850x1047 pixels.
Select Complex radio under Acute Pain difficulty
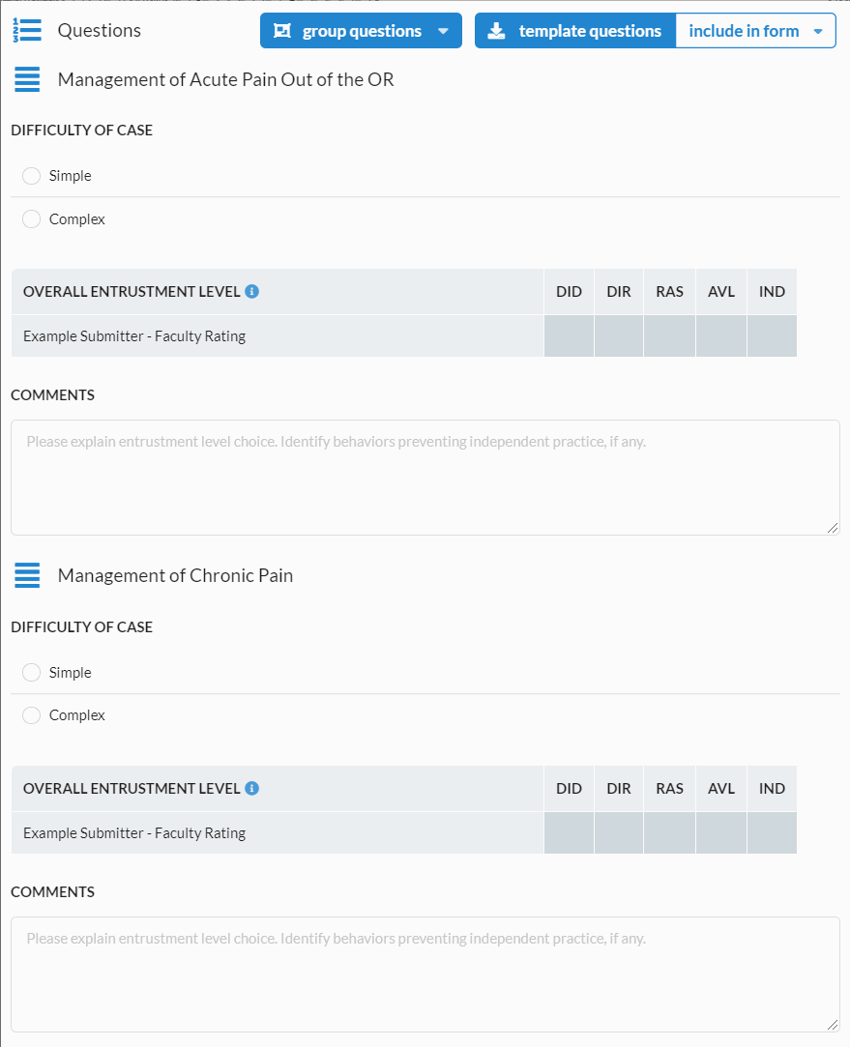pos(31,219)
